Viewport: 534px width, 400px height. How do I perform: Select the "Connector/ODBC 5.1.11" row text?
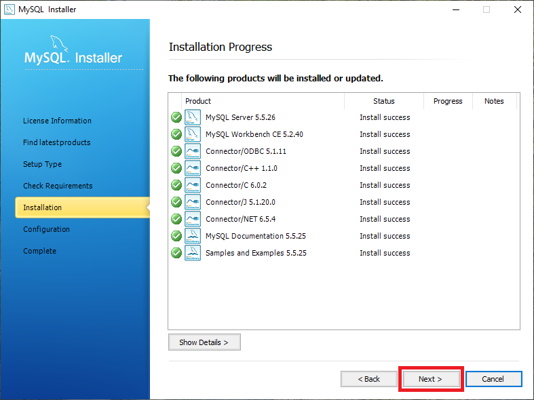tap(246, 151)
